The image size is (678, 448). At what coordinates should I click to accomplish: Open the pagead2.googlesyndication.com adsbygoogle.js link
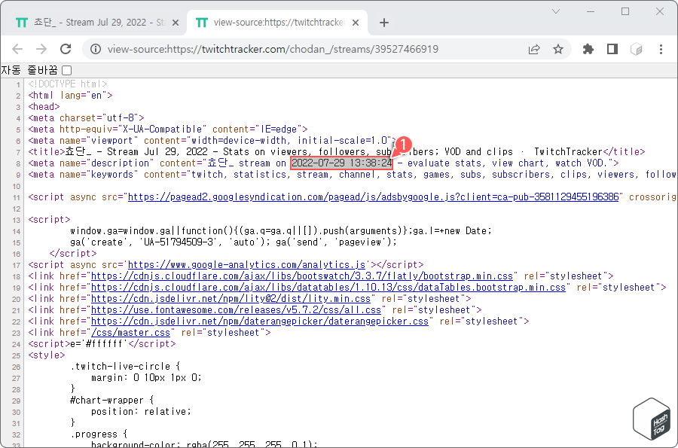point(373,197)
